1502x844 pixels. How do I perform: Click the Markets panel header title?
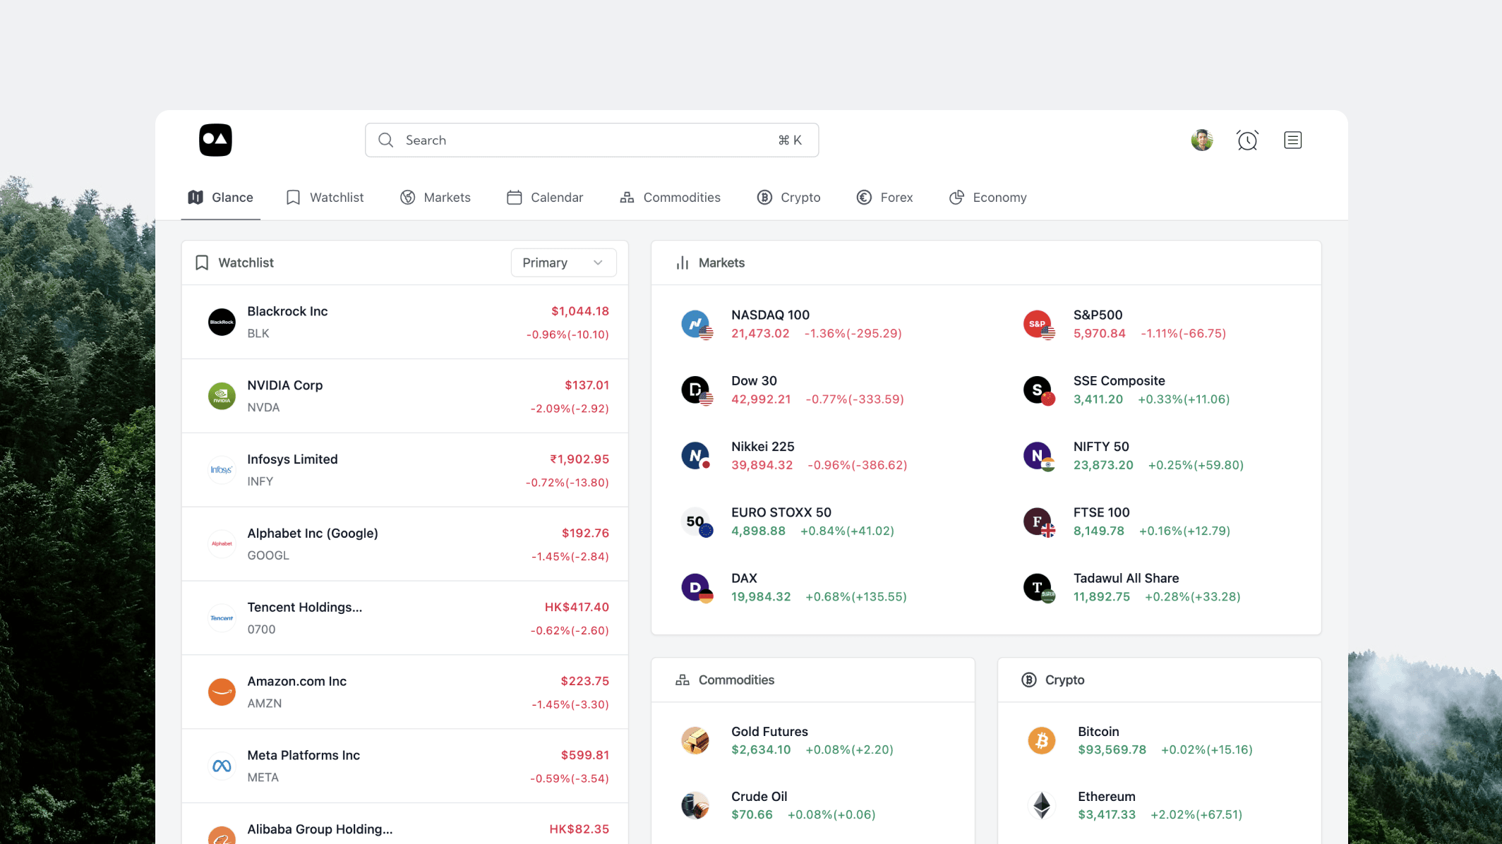[x=721, y=263]
